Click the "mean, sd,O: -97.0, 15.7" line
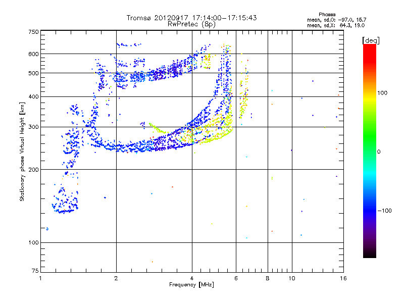Screen dimensions: 404x303 (x=336, y=20)
